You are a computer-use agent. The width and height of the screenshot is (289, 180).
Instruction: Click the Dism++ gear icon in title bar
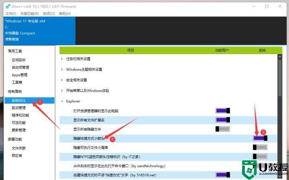coord(8,6)
